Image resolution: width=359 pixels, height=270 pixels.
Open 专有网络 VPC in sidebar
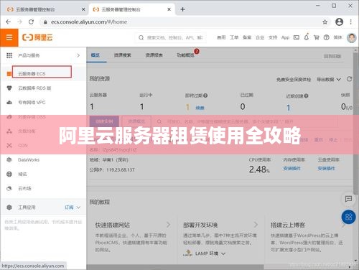[32, 103]
